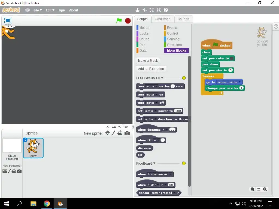Click the set pen size value field
The height and width of the screenshot is (209, 279).
point(231,70)
